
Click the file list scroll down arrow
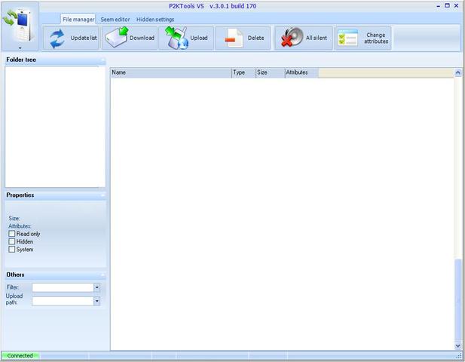point(458,346)
